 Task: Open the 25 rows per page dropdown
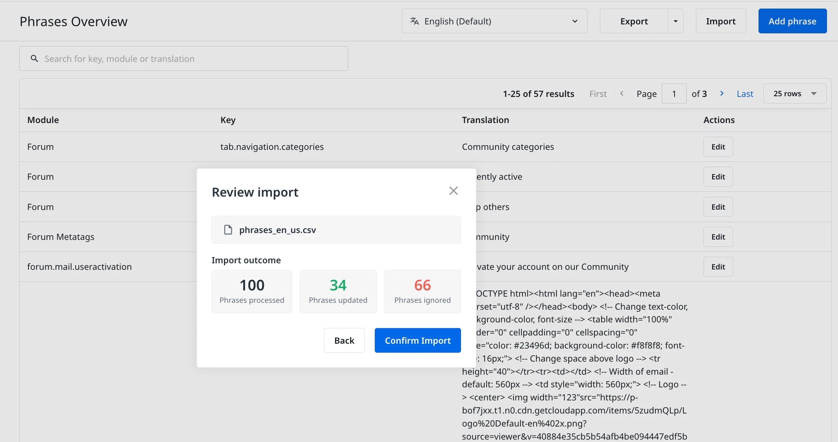795,93
